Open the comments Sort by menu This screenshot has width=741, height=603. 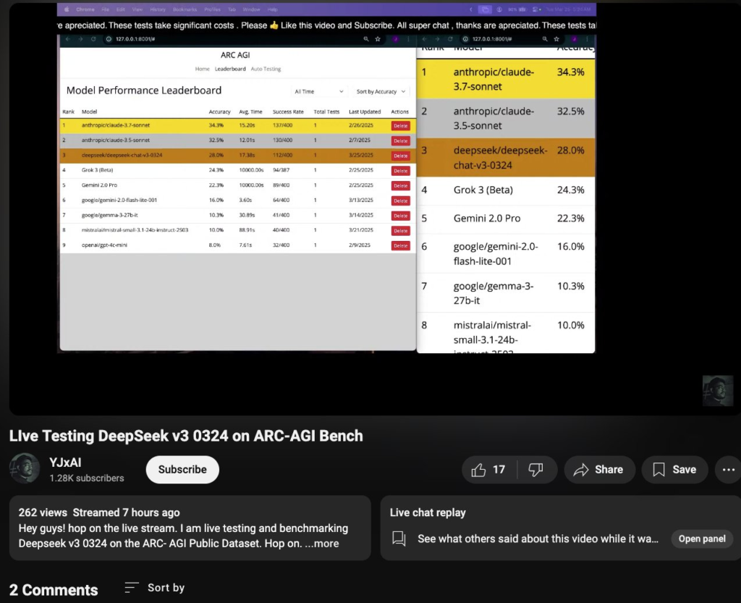pos(155,588)
